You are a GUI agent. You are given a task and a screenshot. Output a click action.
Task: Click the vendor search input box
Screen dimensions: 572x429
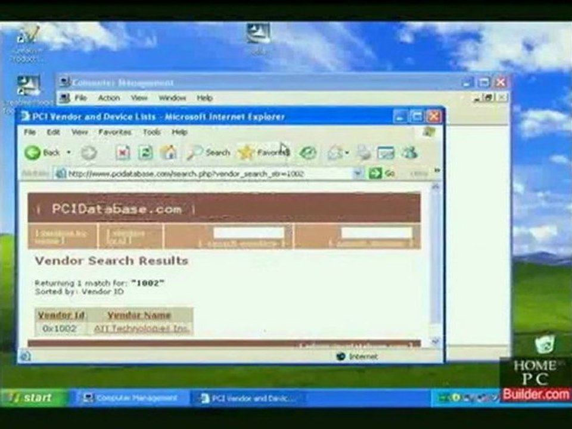249,233
